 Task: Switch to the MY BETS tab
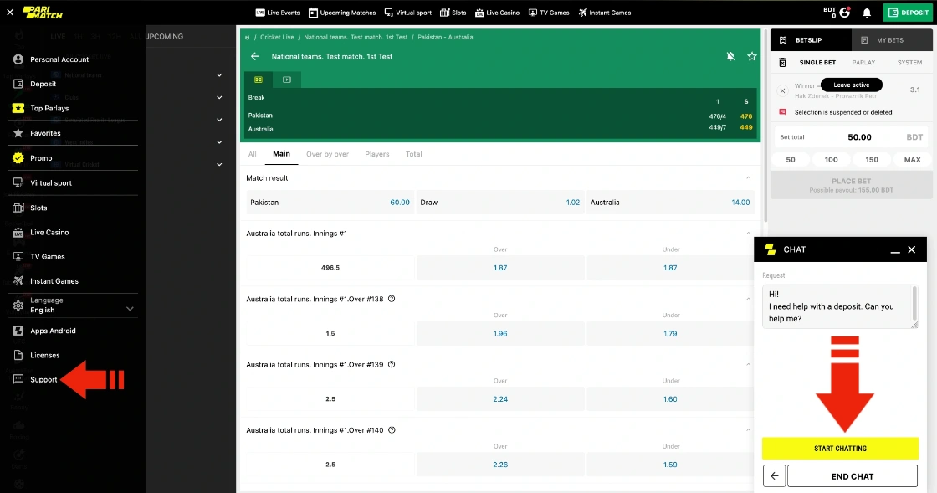(x=892, y=40)
